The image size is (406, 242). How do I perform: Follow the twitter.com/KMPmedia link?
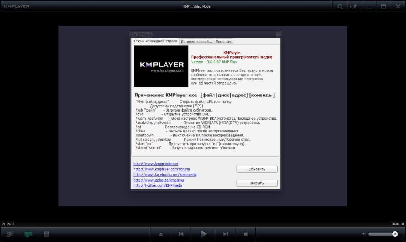pos(158,185)
